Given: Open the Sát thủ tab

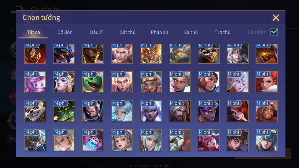Looking at the screenshot, I should [x=128, y=32].
